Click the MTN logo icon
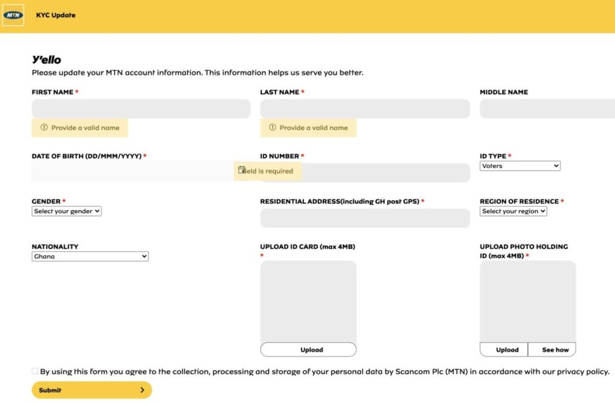This screenshot has height=403, width=615. click(13, 15)
